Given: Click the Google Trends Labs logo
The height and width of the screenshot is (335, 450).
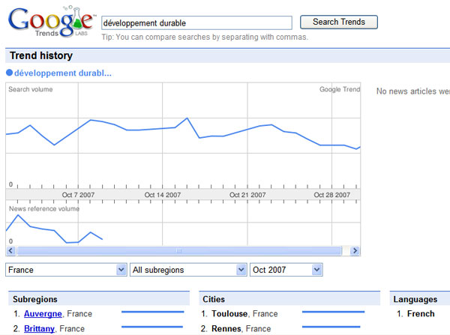Looking at the screenshot, I should [x=51, y=22].
